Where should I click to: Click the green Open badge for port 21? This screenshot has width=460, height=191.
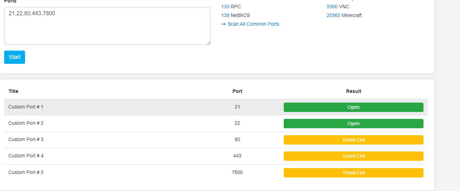coord(353,107)
